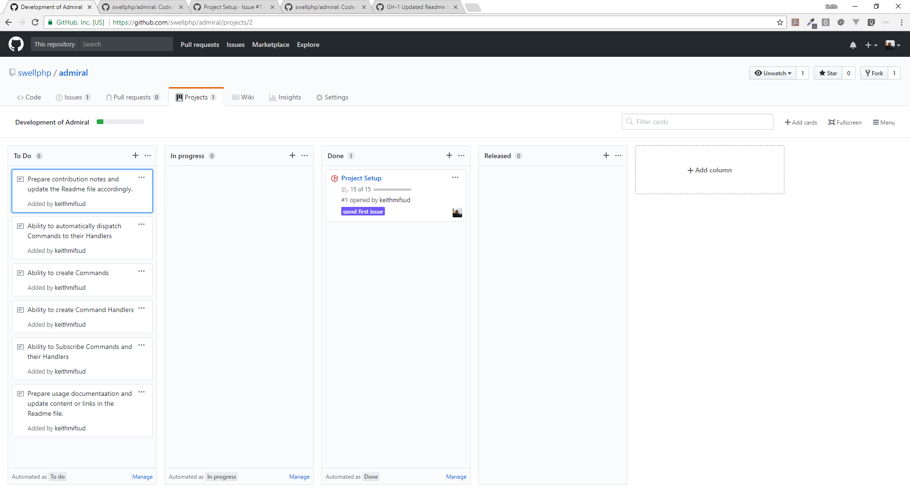
Task: Fork the admiral repository
Action: click(874, 73)
